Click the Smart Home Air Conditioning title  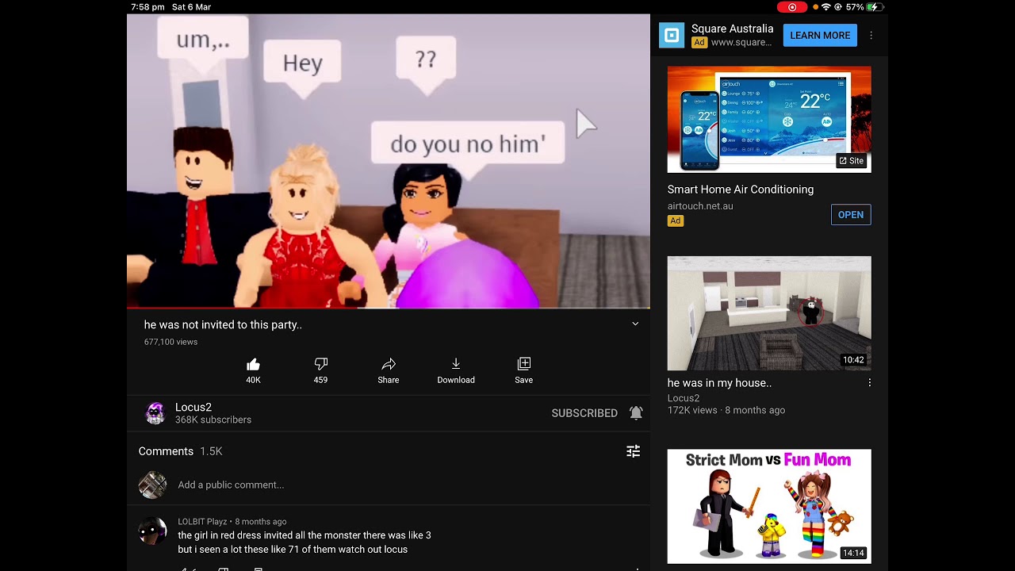click(741, 190)
